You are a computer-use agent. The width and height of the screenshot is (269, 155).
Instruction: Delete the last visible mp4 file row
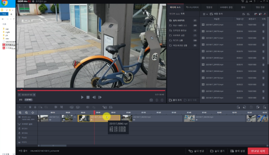click(x=264, y=98)
